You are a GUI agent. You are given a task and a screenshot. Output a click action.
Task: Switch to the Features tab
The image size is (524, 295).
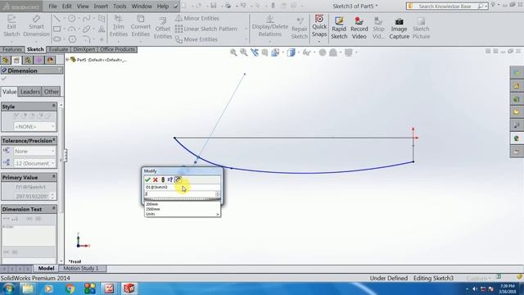pyautogui.click(x=12, y=49)
